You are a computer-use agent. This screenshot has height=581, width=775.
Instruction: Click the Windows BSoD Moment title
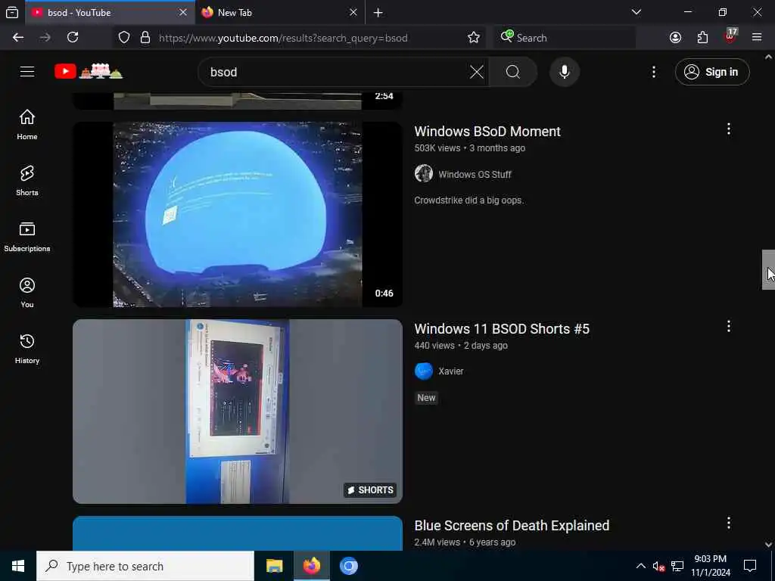pyautogui.click(x=487, y=132)
